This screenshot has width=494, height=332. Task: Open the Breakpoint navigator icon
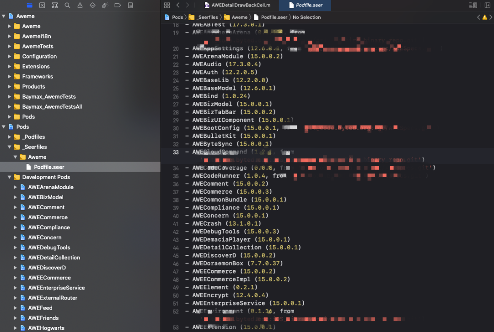tap(118, 5)
